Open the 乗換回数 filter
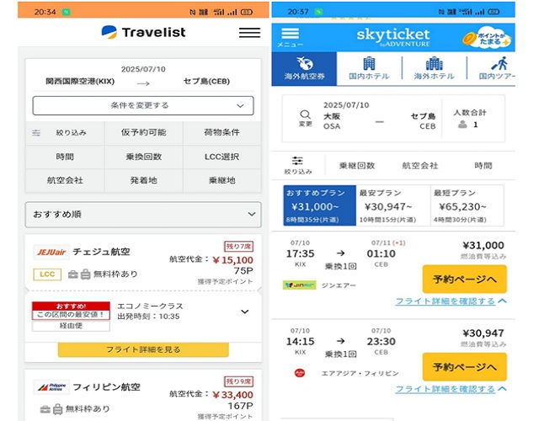Image resolution: width=539 pixels, height=421 pixels. (144, 157)
